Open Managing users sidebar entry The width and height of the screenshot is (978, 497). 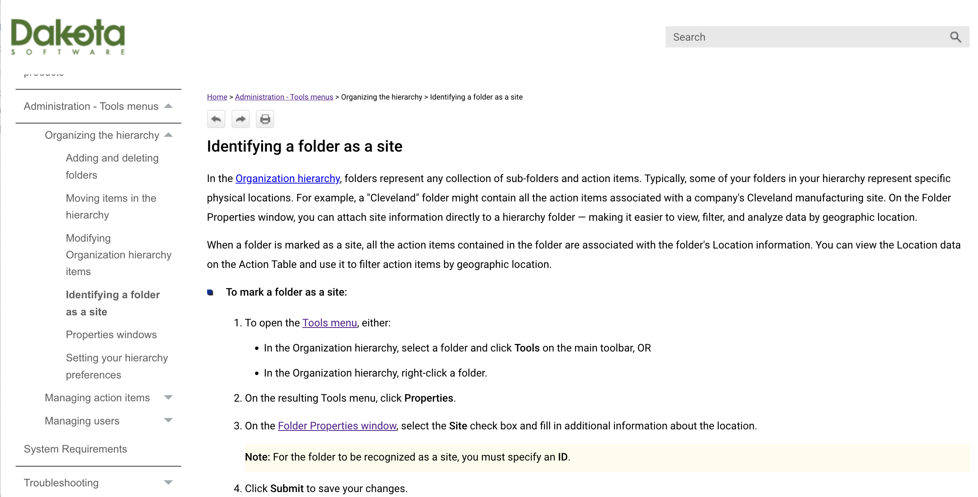pos(82,421)
